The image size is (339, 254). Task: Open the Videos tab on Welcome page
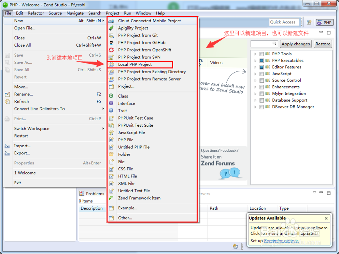click(216, 63)
